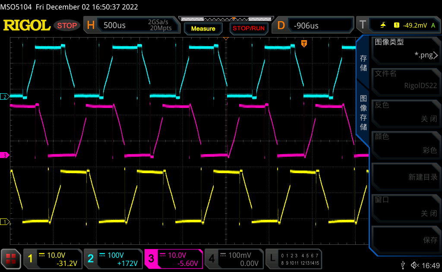Open the function navigation grid icon
Screen dimensions: 442x272
tap(11, 259)
